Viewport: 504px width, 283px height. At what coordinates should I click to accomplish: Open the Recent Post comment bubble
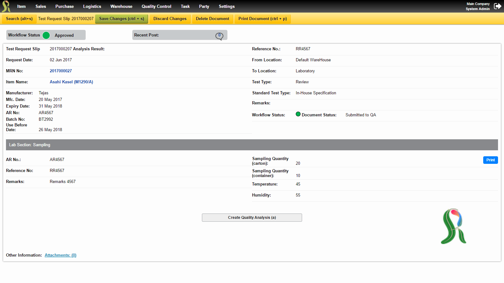(219, 36)
